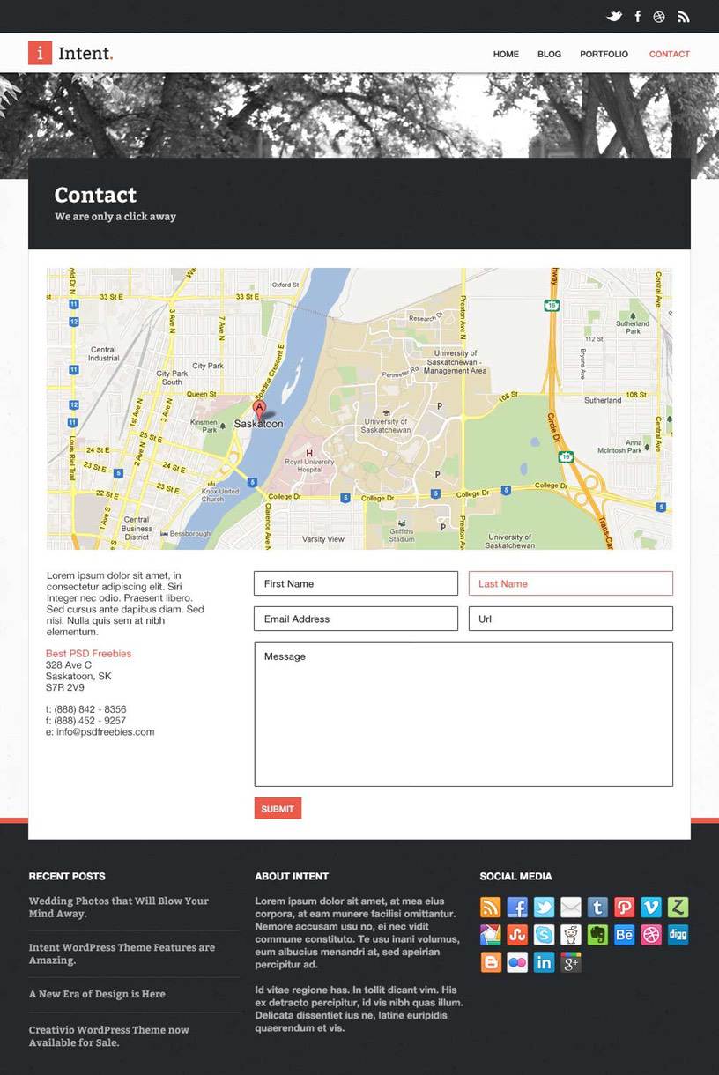719x1075 pixels.
Task: Focus the Email Address field
Action: [355, 619]
